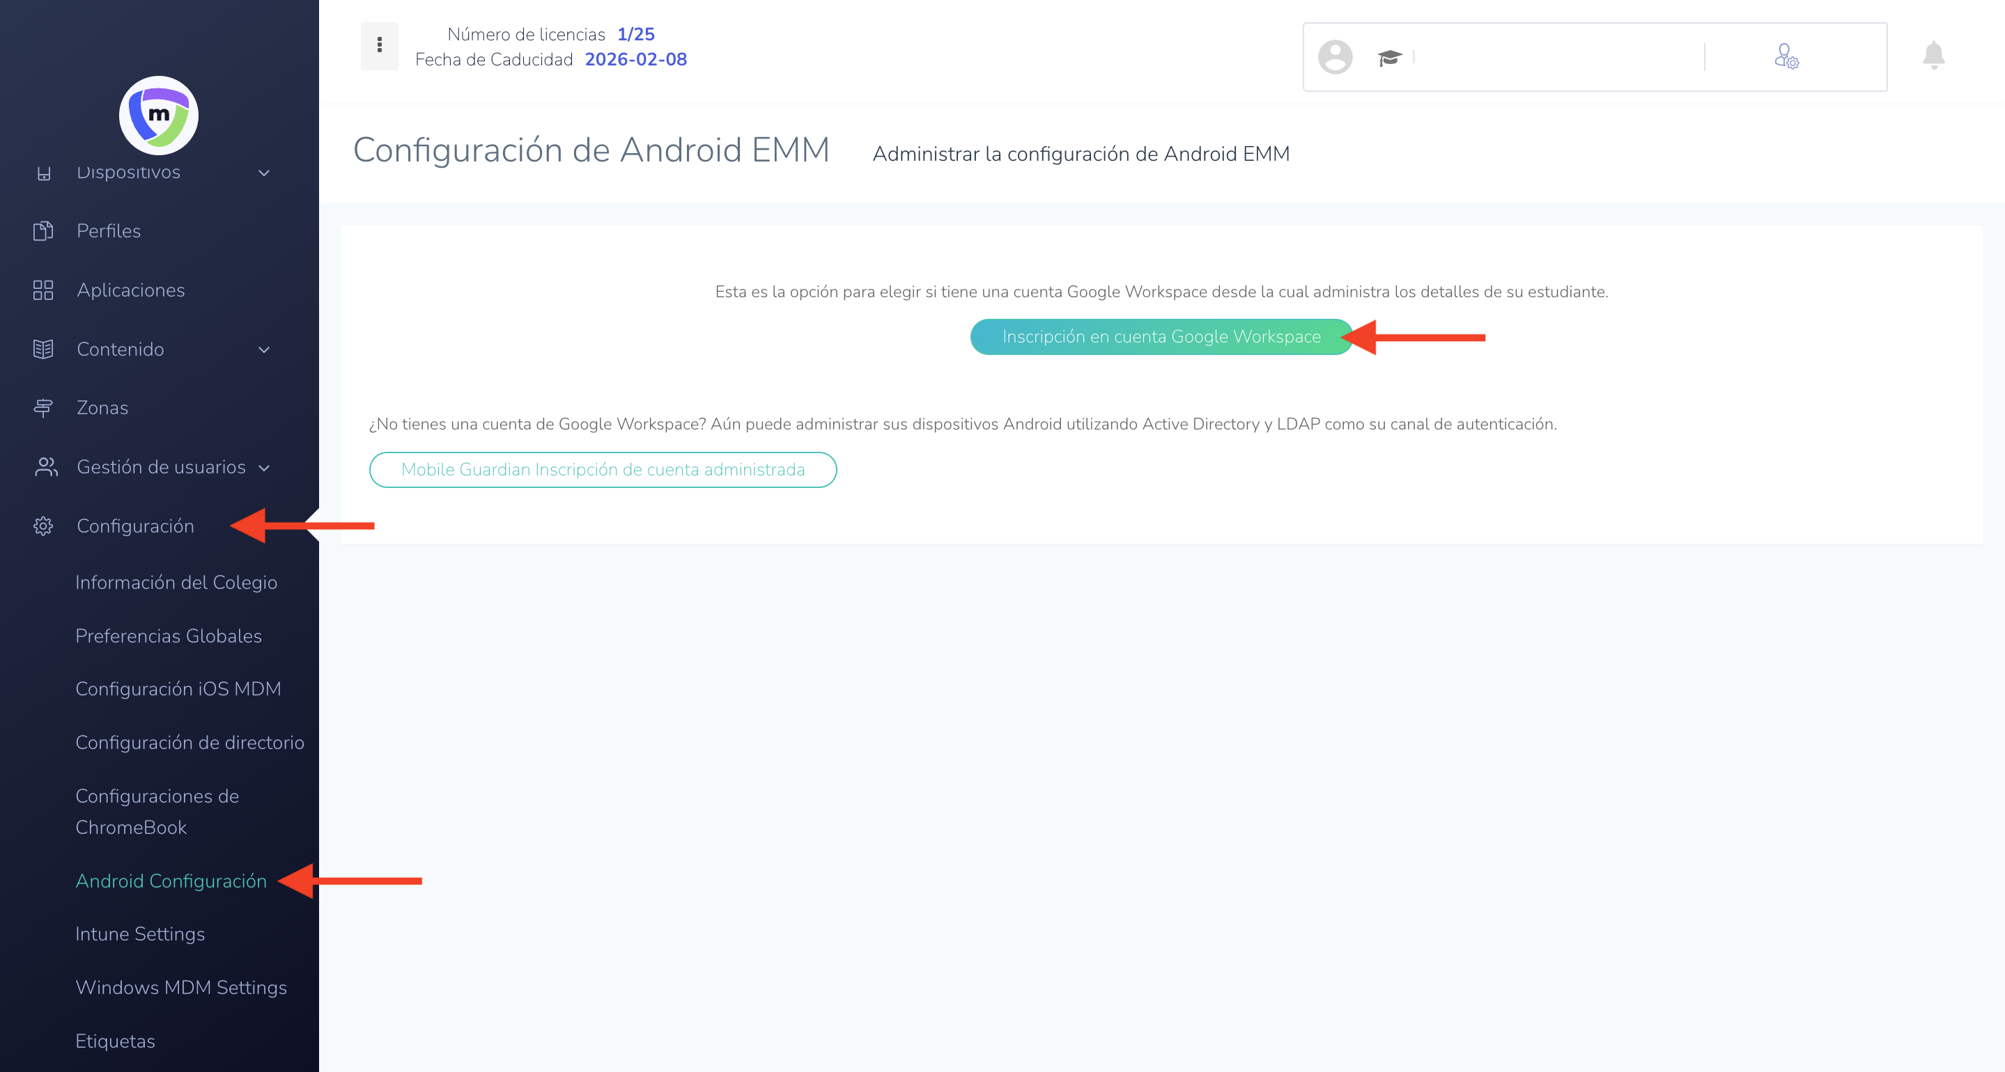Image resolution: width=2005 pixels, height=1072 pixels.
Task: Click the graduation cap icon
Action: 1389,58
